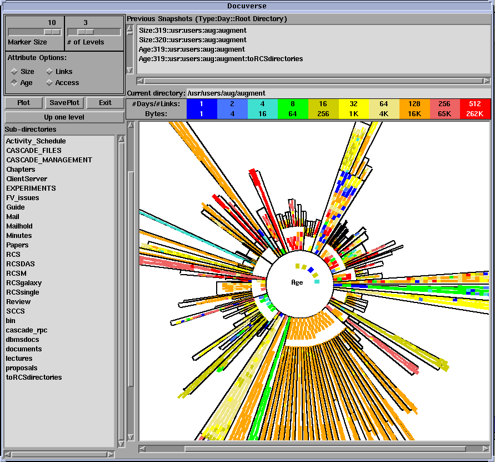Open the lectures sub-directory

tap(19, 359)
